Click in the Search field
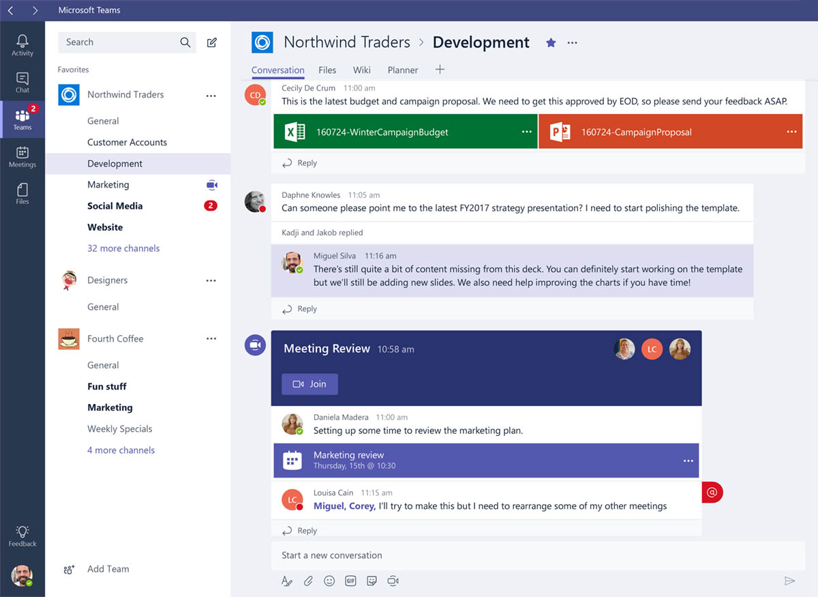Image resolution: width=818 pixels, height=597 pixels. (127, 42)
